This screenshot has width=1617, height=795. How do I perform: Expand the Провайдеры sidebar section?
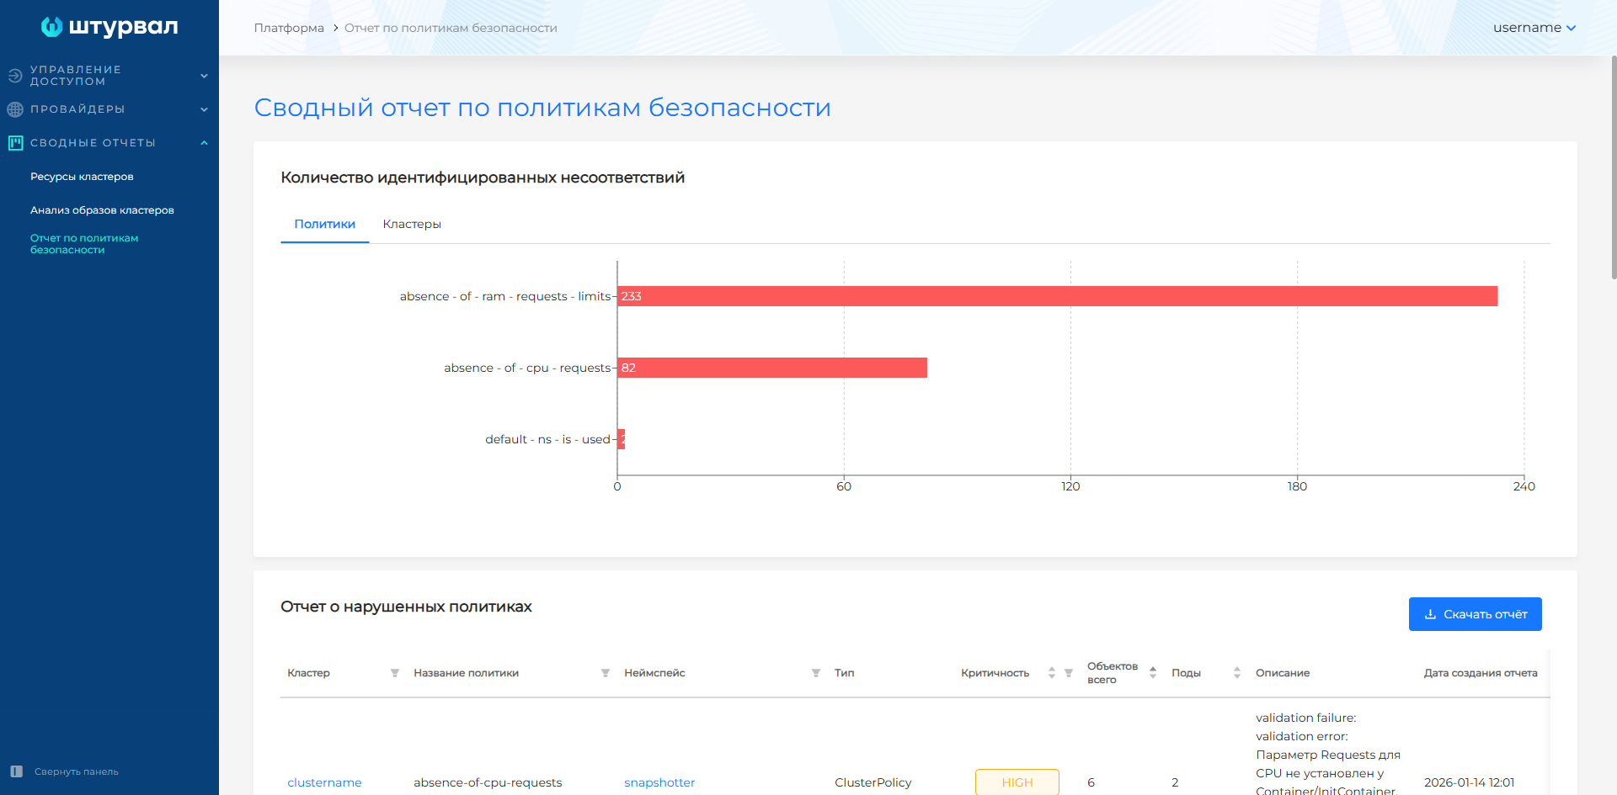click(x=204, y=109)
